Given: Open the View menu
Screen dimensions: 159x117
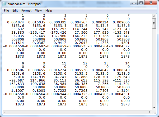Looking at the screenshot, I should [38, 11].
